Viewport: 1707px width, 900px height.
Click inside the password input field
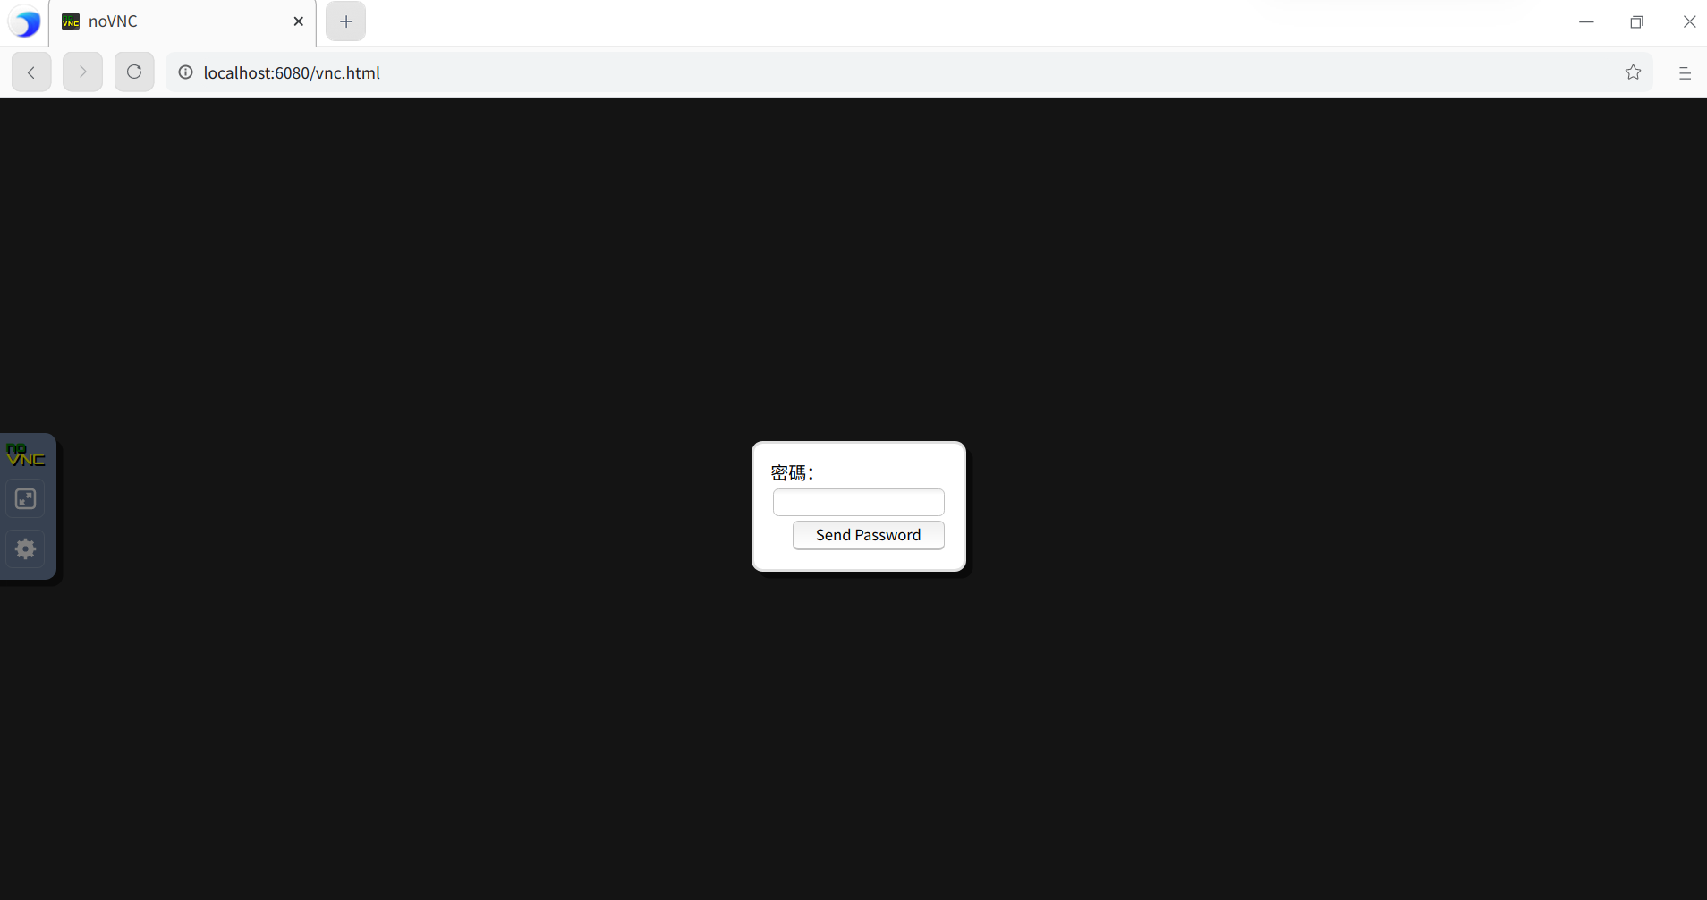(857, 502)
